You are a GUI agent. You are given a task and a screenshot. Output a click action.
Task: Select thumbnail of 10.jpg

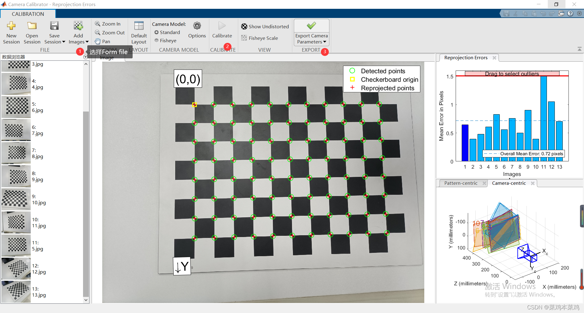coord(16,199)
